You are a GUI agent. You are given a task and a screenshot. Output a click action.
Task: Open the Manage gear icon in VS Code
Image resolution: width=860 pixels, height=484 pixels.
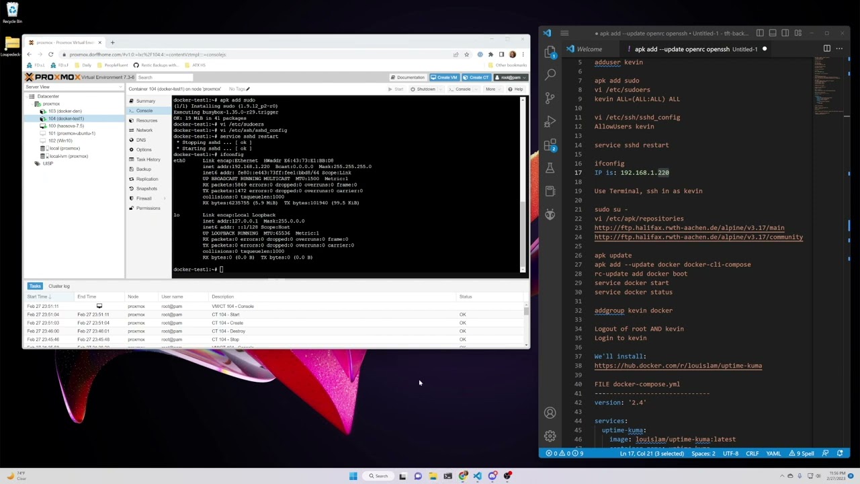click(x=550, y=436)
